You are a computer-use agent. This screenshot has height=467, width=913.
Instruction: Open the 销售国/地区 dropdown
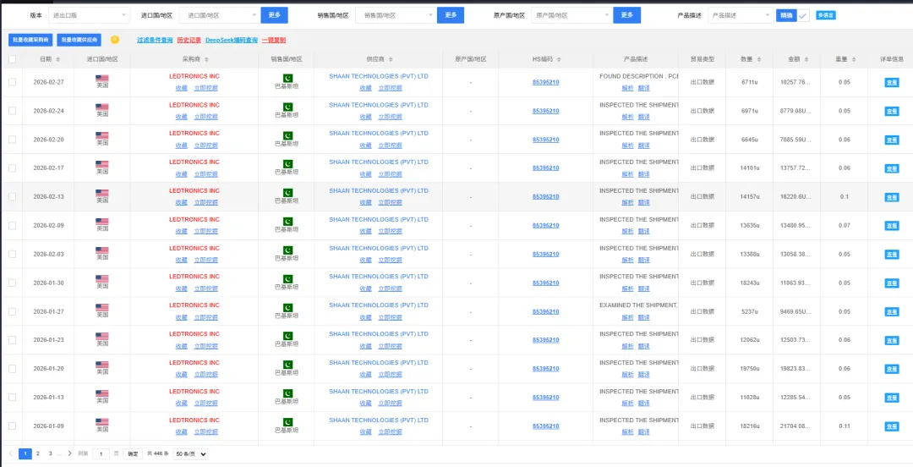coord(396,15)
